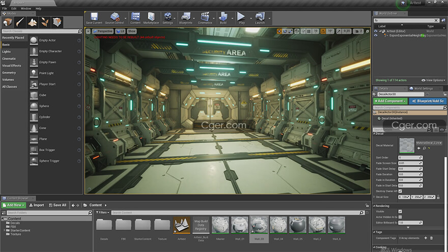Select the Landscape mode icon
The height and width of the screenshot is (252, 448).
(x=32, y=22)
